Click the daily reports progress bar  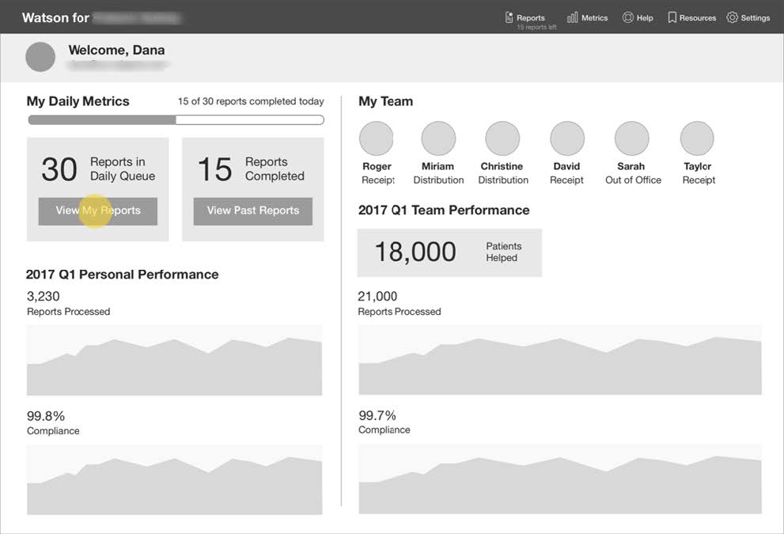(x=176, y=120)
